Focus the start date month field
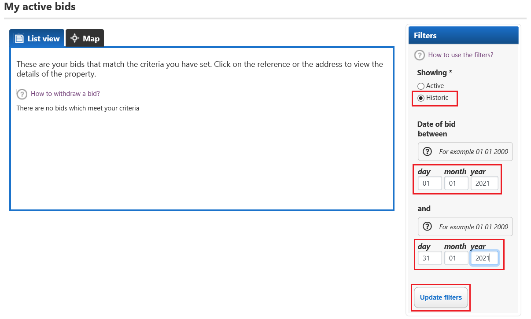Viewport: 531px width, 319px height. pos(456,183)
